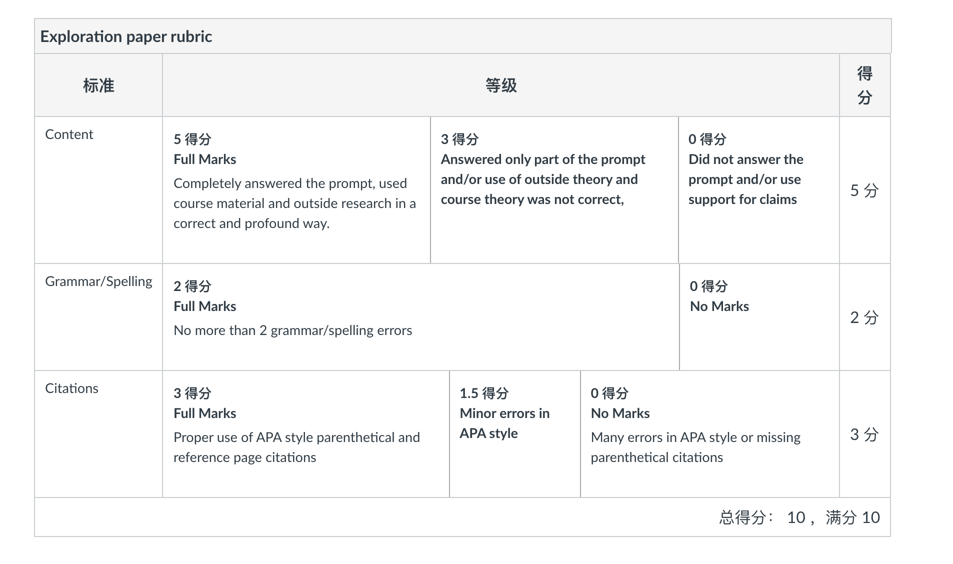Click the 标准 column header
953x564 pixels.
click(x=98, y=85)
